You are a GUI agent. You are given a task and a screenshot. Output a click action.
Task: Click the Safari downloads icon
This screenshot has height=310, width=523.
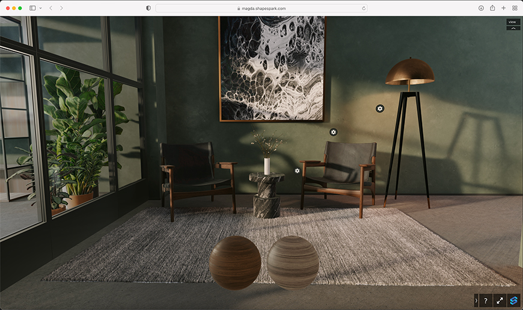(x=481, y=8)
